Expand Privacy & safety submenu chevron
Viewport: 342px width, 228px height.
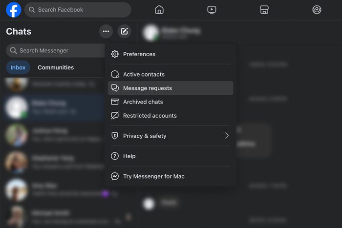tap(227, 136)
